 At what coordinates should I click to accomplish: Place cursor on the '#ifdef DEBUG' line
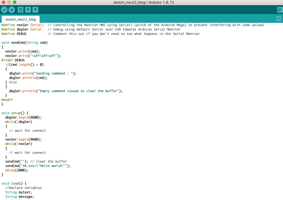click(x=13, y=60)
